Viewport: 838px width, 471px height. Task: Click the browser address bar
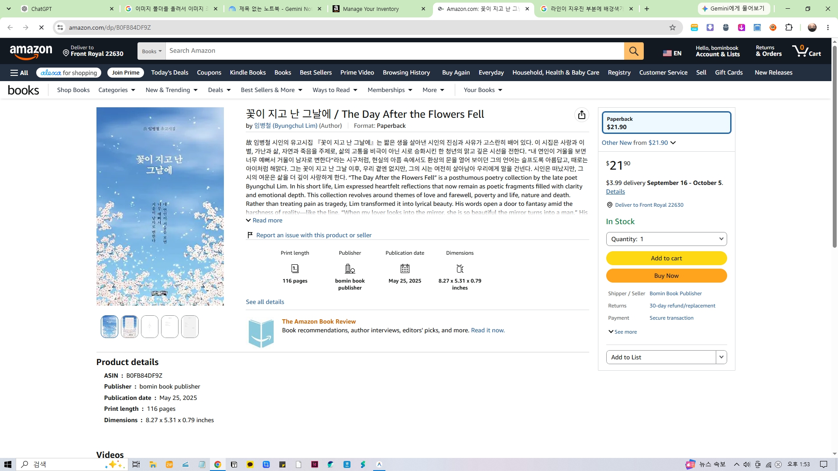click(x=367, y=27)
